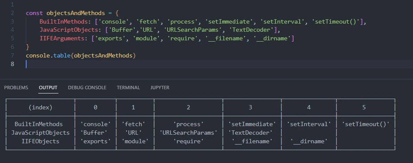Click the '__filename' cell in output table
Screen dimensions: 413x163
(x=252, y=141)
